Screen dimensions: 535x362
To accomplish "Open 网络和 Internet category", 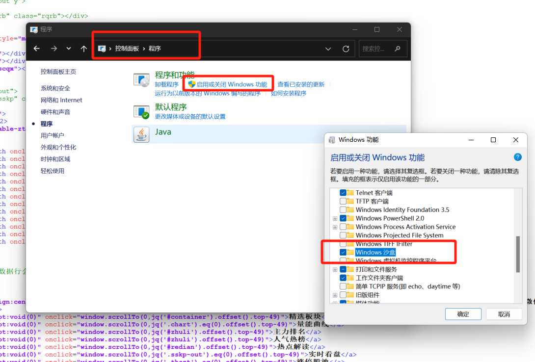I will point(61,100).
